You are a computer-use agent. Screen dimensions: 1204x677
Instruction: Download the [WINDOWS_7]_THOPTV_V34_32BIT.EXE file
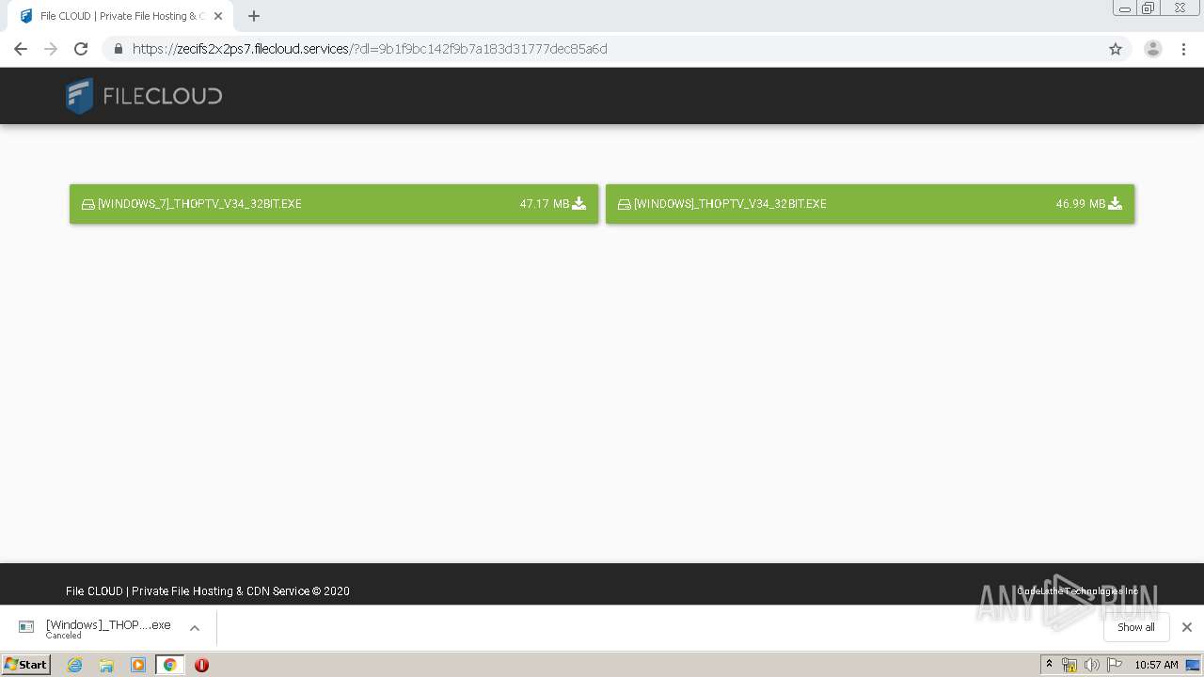click(334, 204)
